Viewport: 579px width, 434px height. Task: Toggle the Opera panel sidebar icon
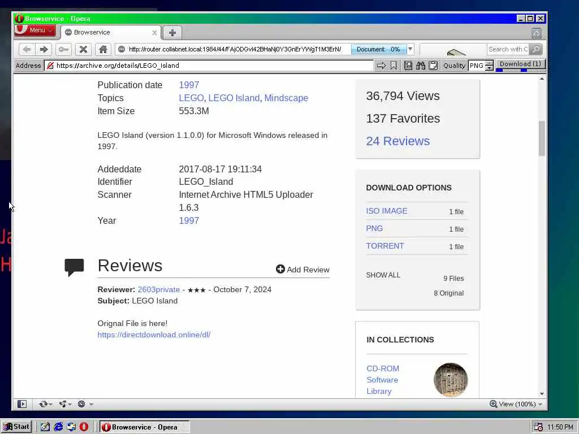pos(22,404)
